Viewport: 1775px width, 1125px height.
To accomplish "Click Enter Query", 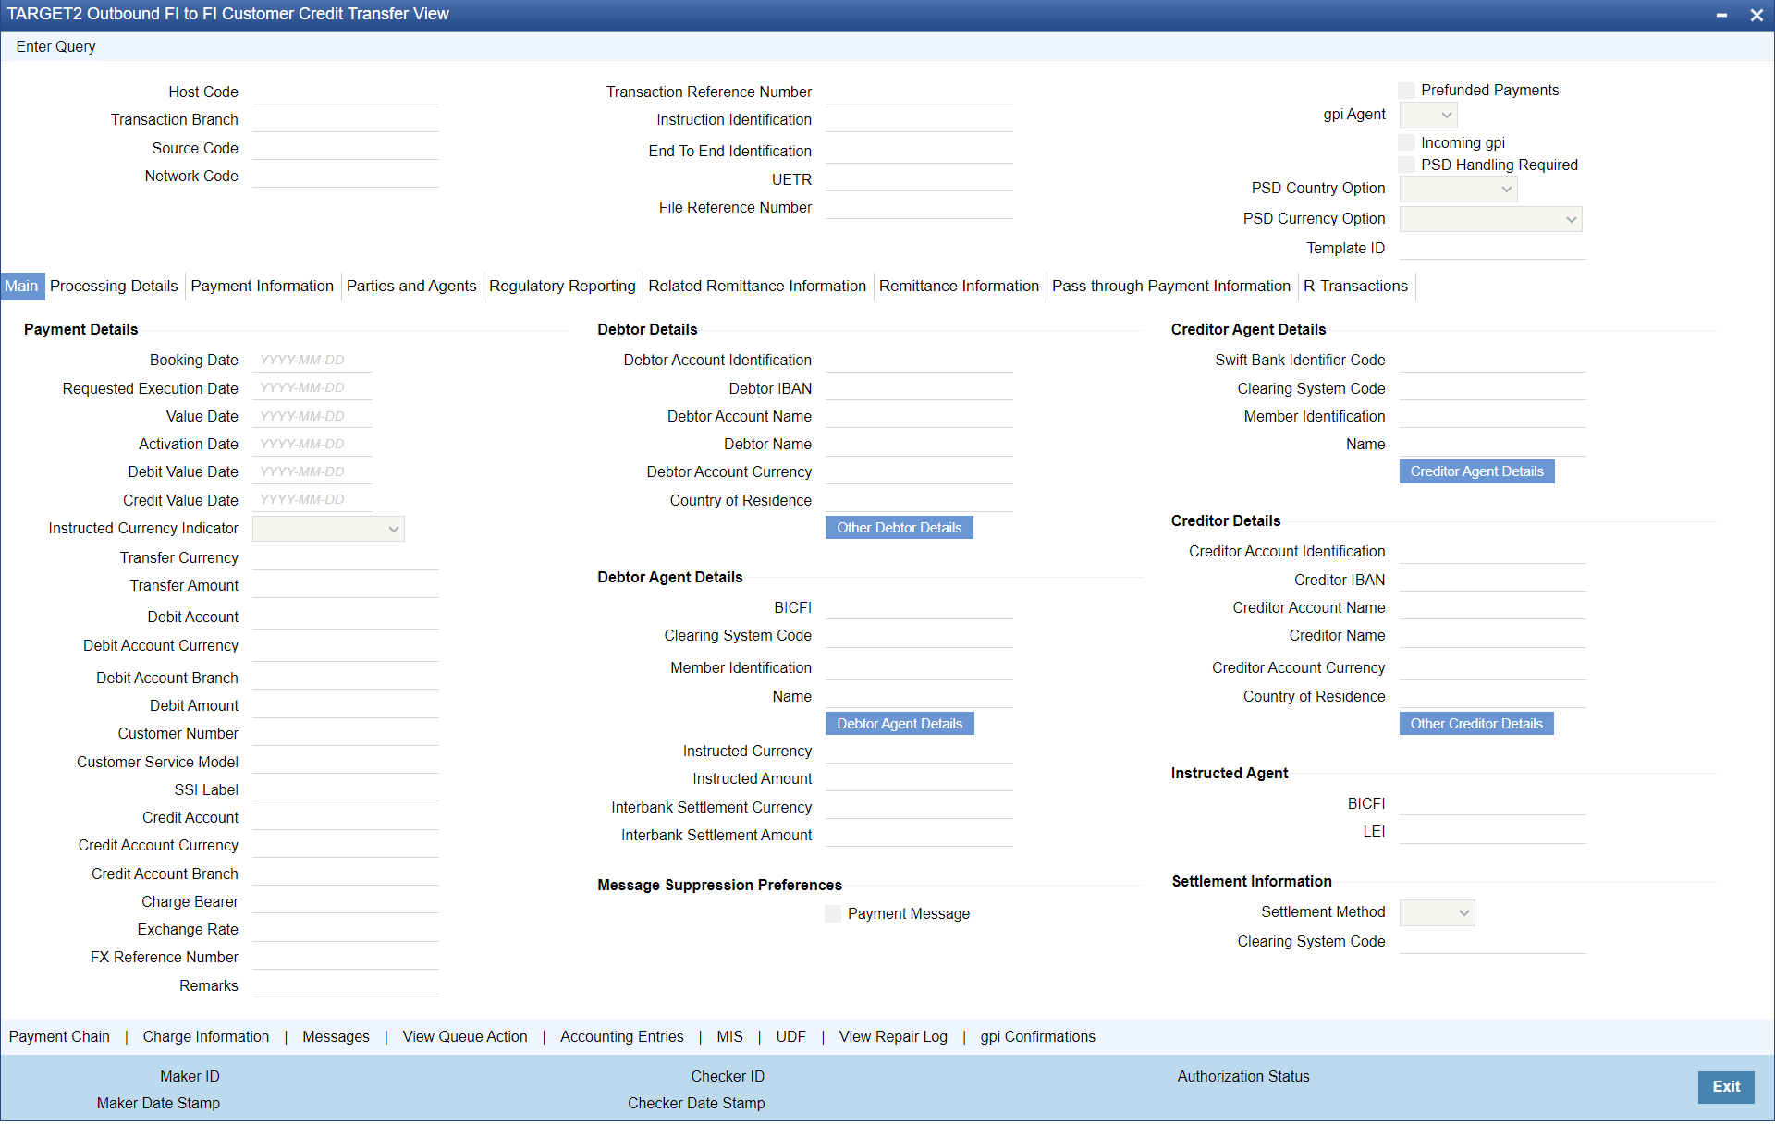I will (55, 46).
